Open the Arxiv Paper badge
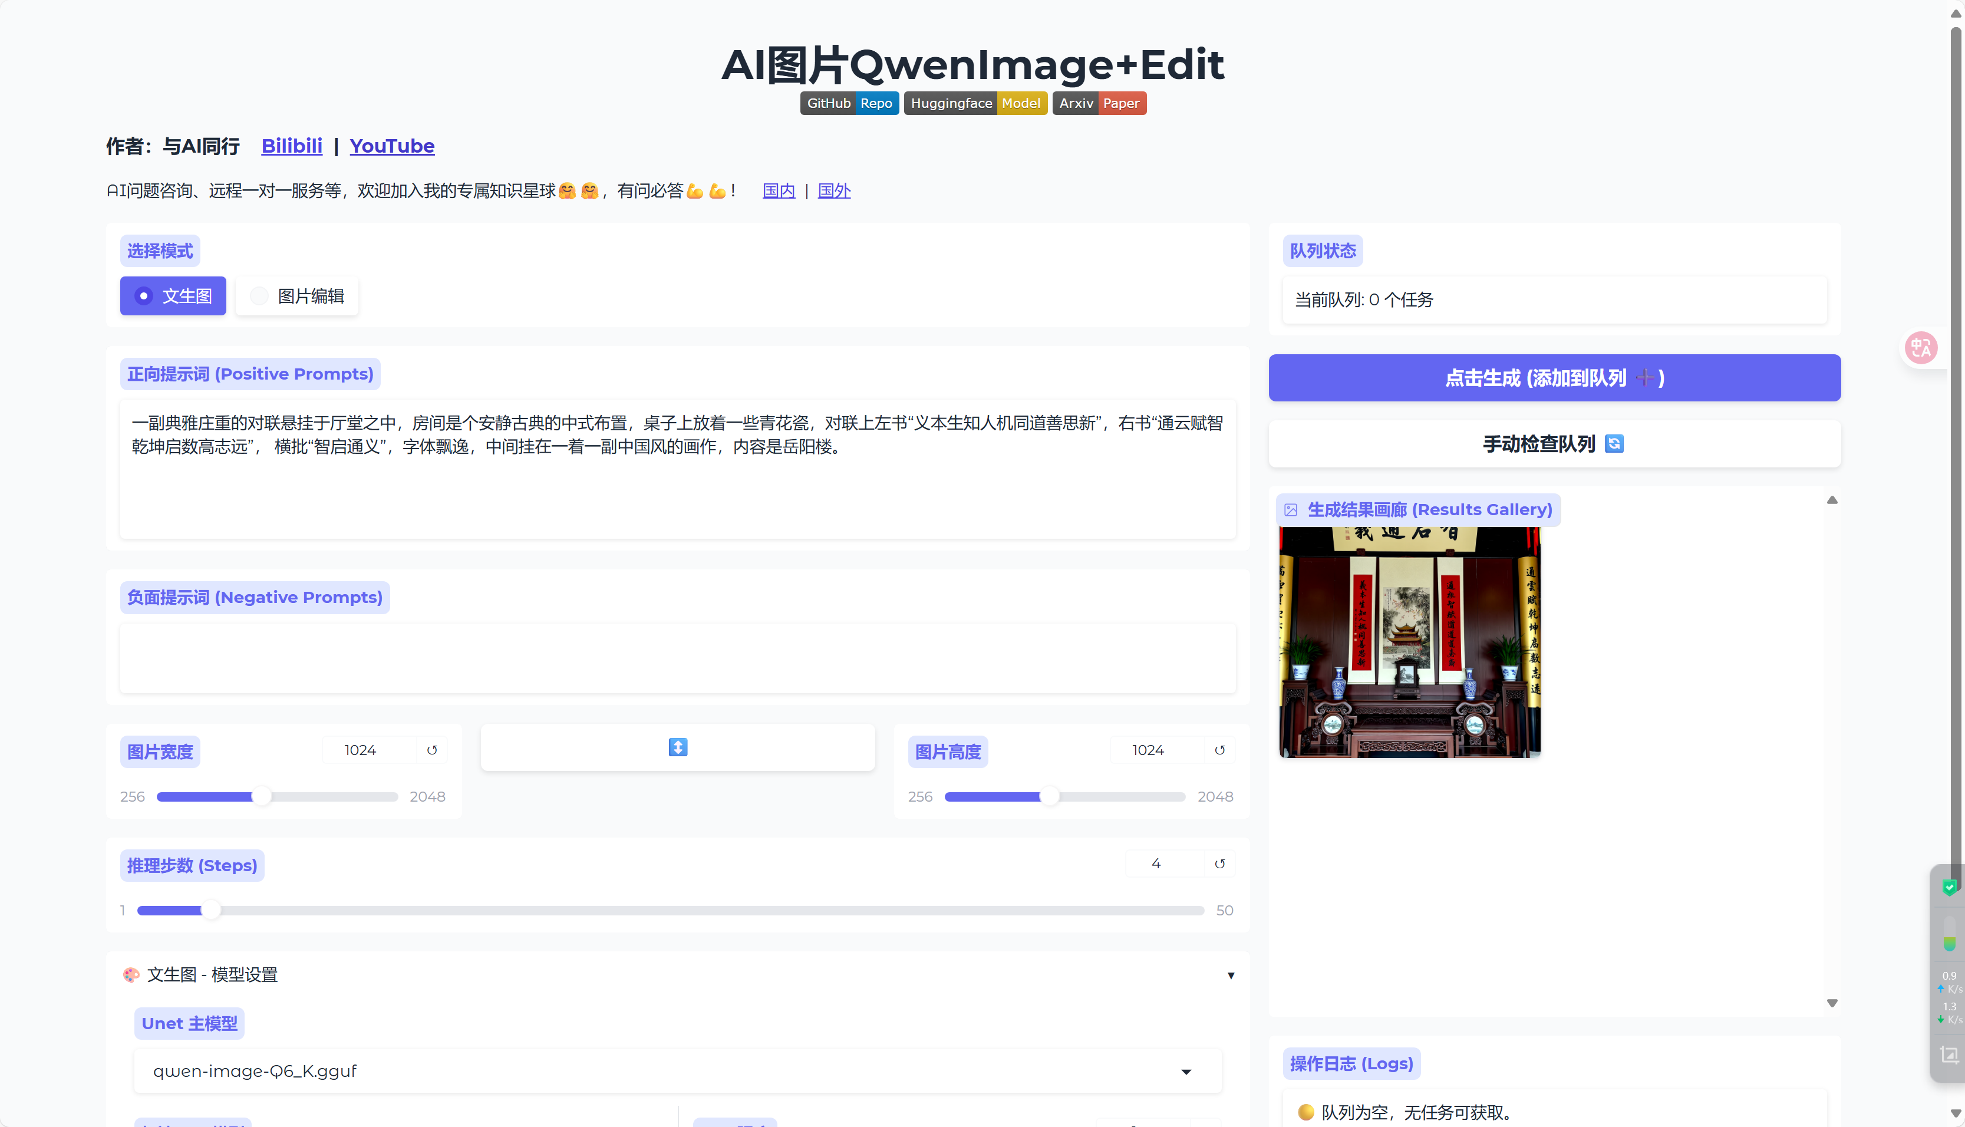Viewport: 1965px width, 1127px height. [x=1099, y=103]
